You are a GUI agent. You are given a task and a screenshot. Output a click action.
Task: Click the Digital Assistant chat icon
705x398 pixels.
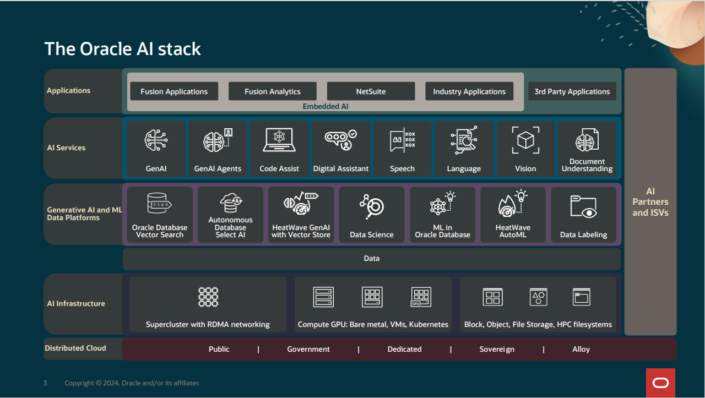(x=340, y=140)
